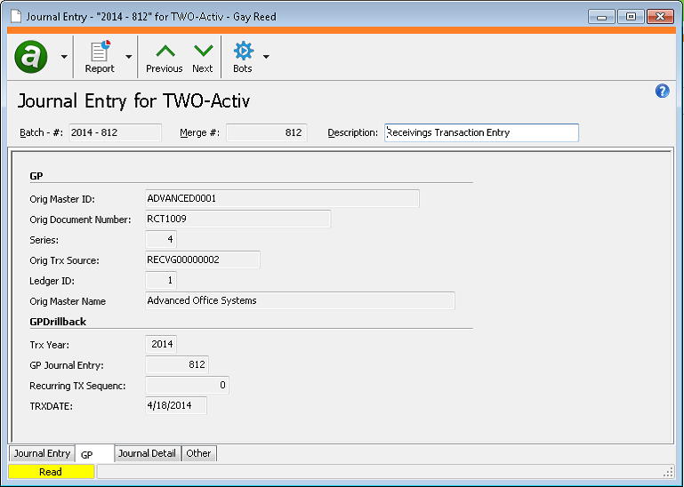Click the 'Description:' label

353,133
